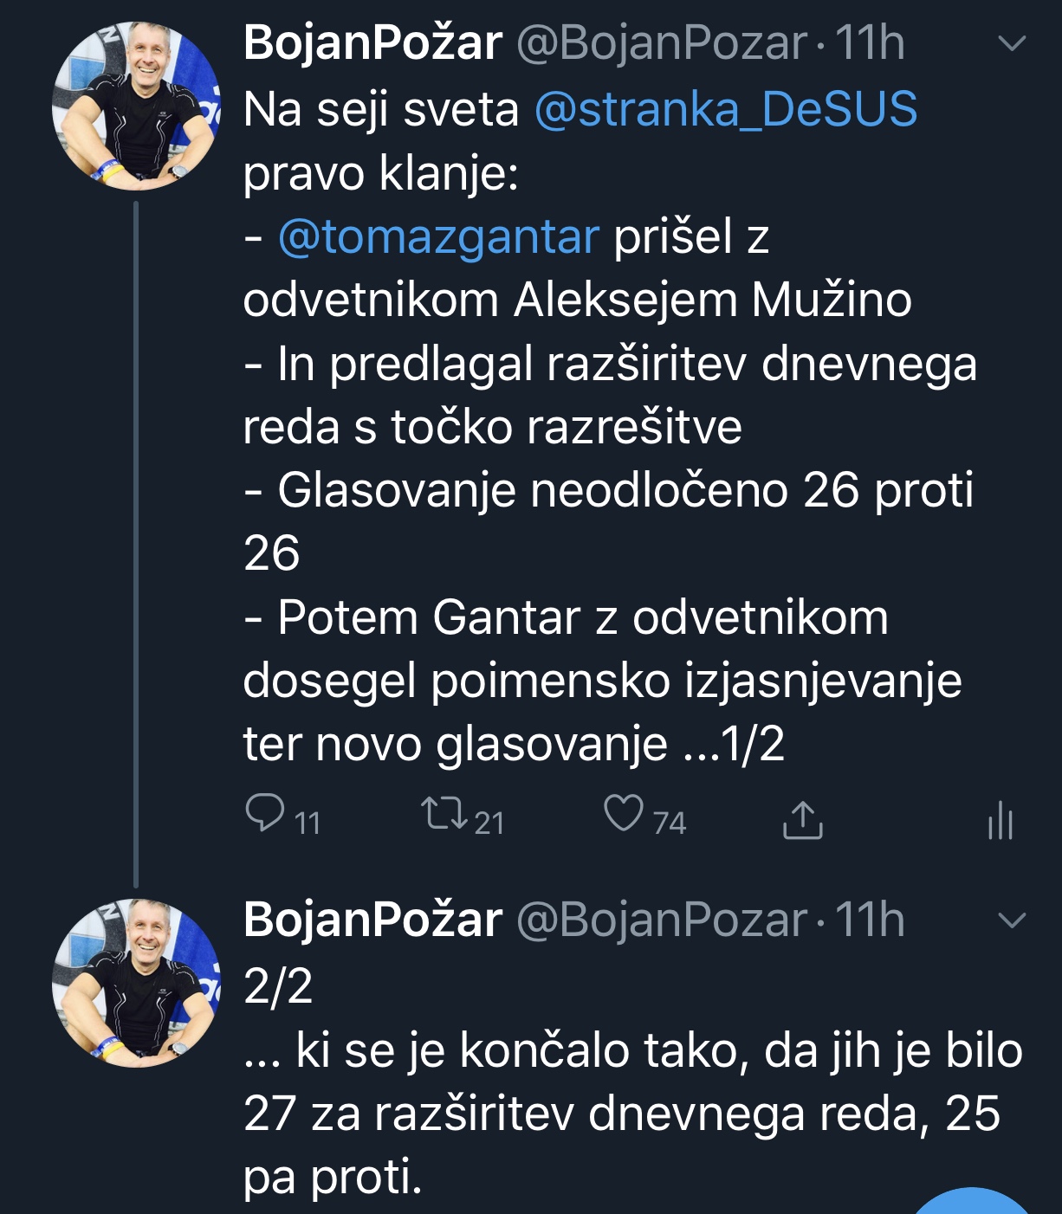Viewport: 1062px width, 1214px height.
Task: Tap the share icon under the tweet
Action: [802, 819]
